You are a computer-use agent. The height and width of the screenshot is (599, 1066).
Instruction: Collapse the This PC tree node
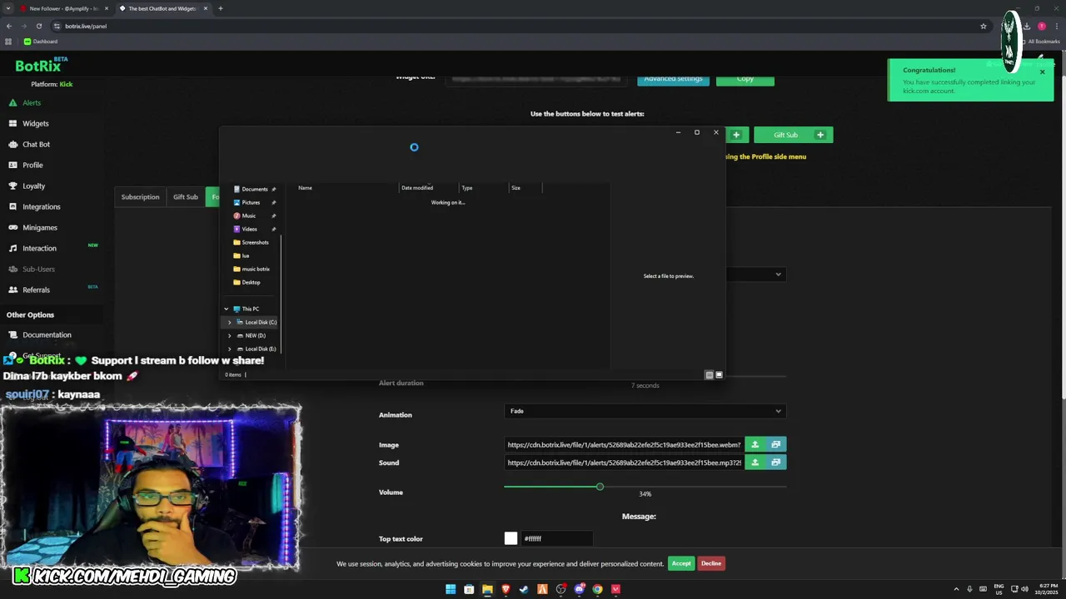(x=226, y=309)
